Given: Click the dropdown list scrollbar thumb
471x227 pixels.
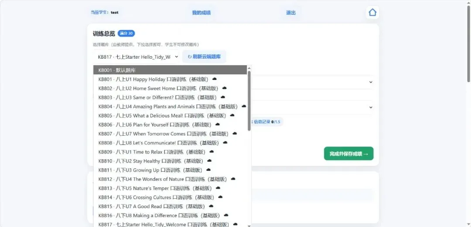Looking at the screenshot, I should click(249, 100).
